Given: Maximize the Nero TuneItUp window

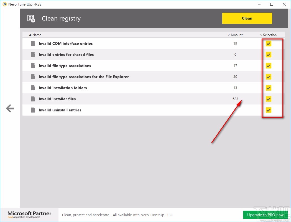Looking at the screenshot, I should 272,4.
